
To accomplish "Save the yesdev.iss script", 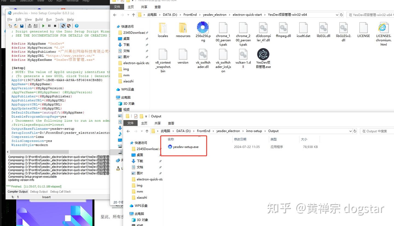I will click(x=22, y=26).
